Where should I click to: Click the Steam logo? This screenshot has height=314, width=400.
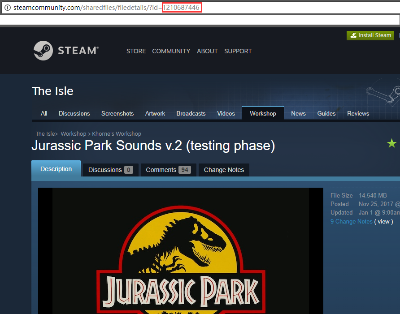66,51
